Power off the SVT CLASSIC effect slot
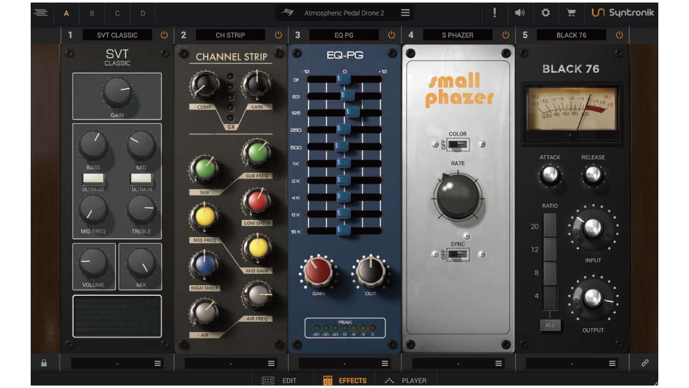Image resolution: width=689 pixels, height=388 pixels. [164, 34]
